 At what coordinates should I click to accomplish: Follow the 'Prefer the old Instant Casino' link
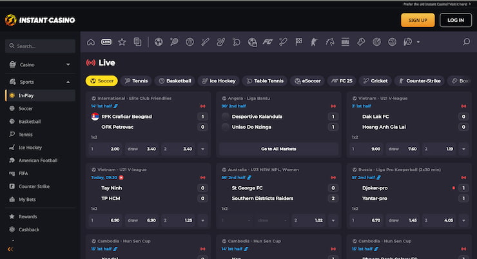click(436, 5)
